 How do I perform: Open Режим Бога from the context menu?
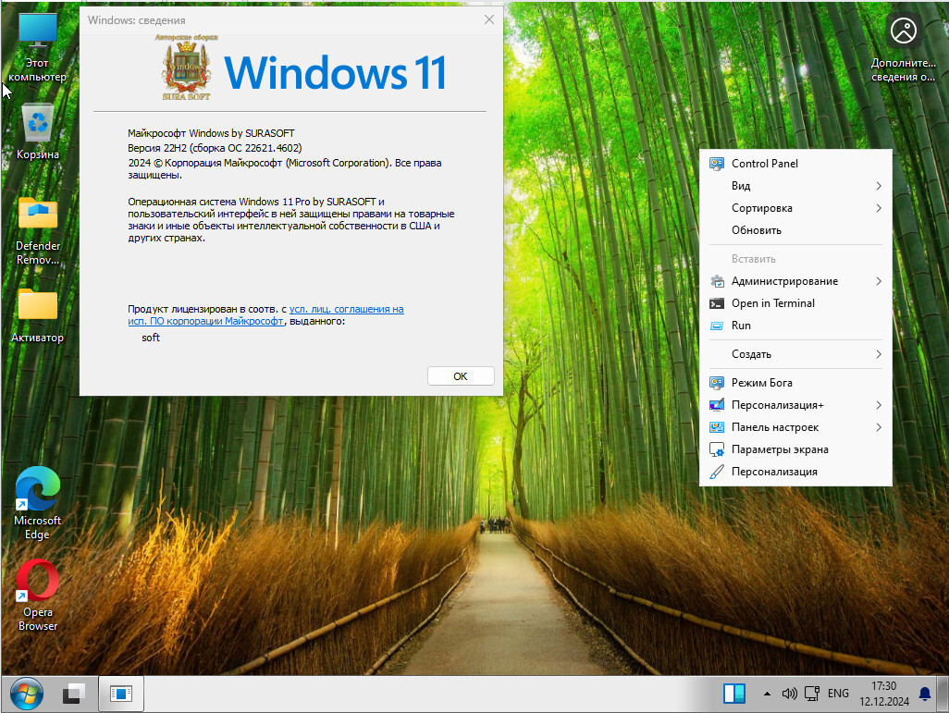pyautogui.click(x=795, y=383)
